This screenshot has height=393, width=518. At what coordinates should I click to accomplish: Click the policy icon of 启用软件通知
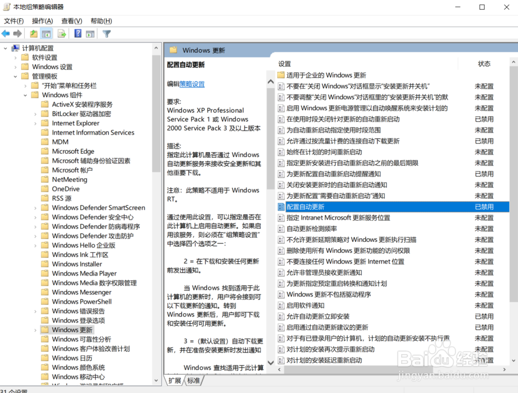pyautogui.click(x=281, y=305)
